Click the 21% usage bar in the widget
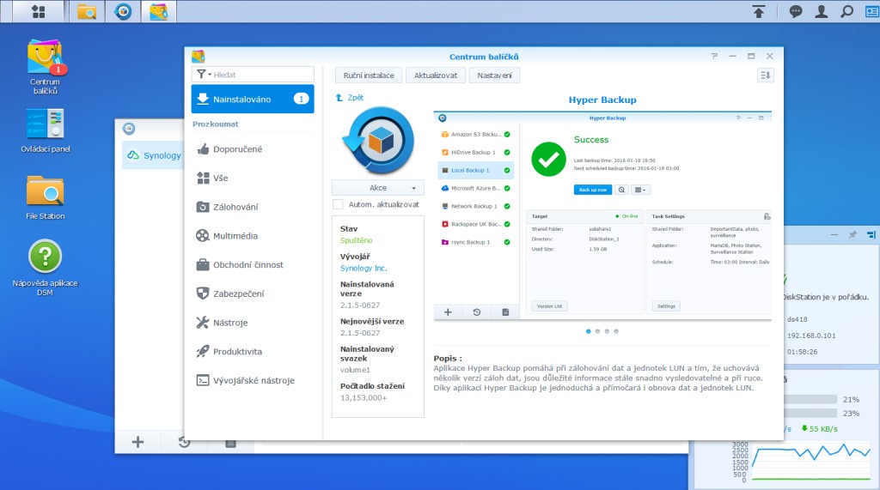 point(810,400)
